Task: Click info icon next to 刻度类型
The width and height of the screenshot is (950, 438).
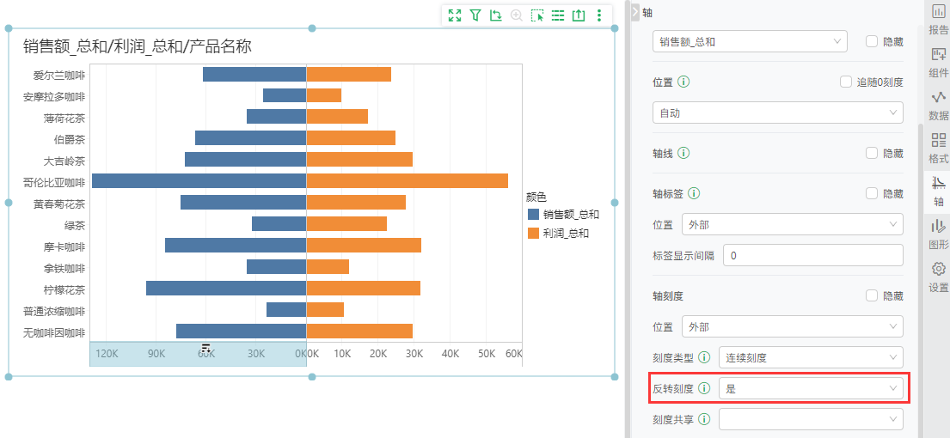Action: coord(704,357)
